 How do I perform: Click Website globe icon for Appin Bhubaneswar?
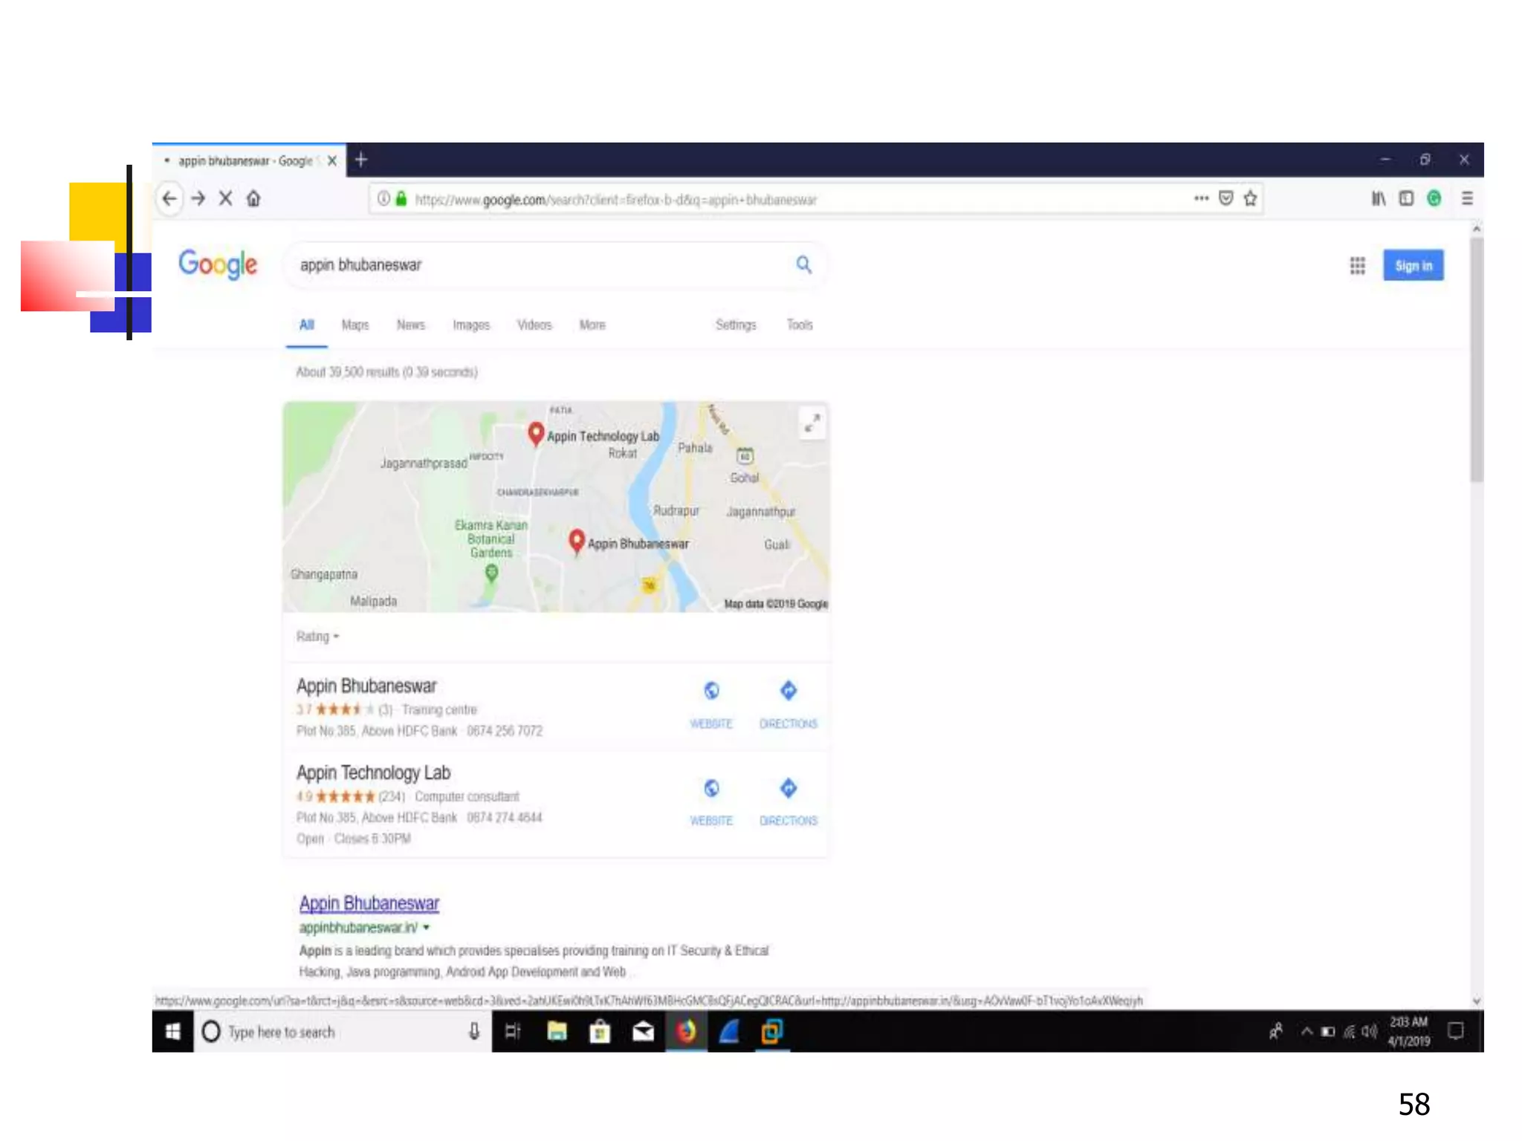(711, 692)
